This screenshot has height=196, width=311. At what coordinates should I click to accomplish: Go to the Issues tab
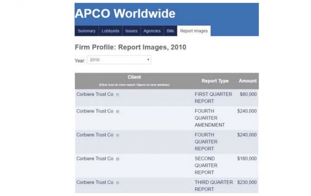pyautogui.click(x=131, y=31)
